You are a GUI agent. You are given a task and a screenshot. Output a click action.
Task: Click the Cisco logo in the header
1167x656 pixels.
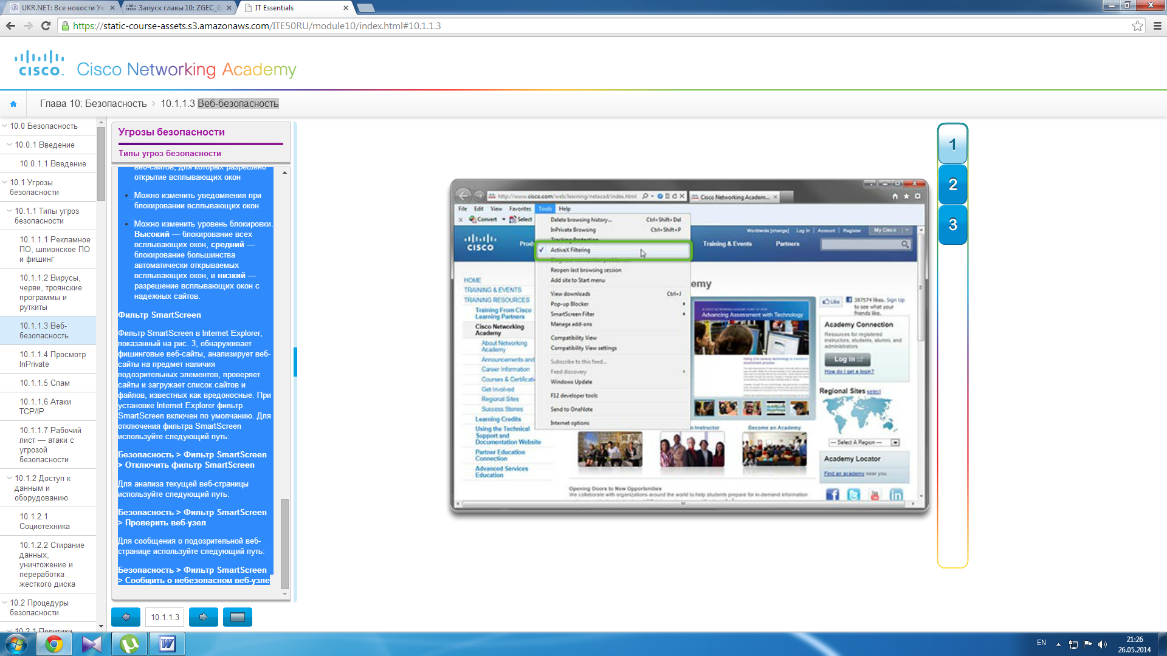point(40,63)
